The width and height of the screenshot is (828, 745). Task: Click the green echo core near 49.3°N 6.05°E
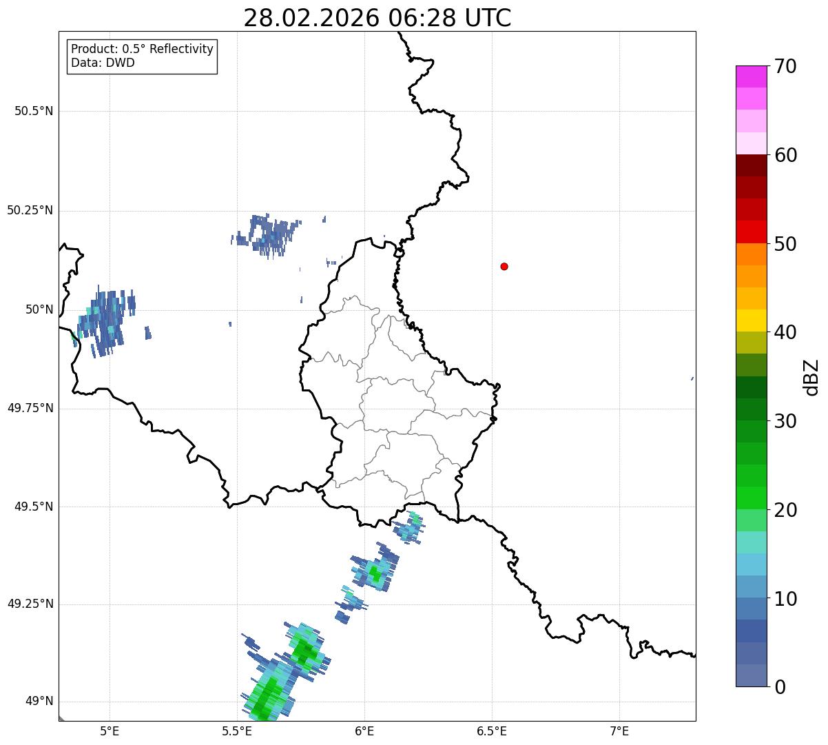[x=375, y=573]
